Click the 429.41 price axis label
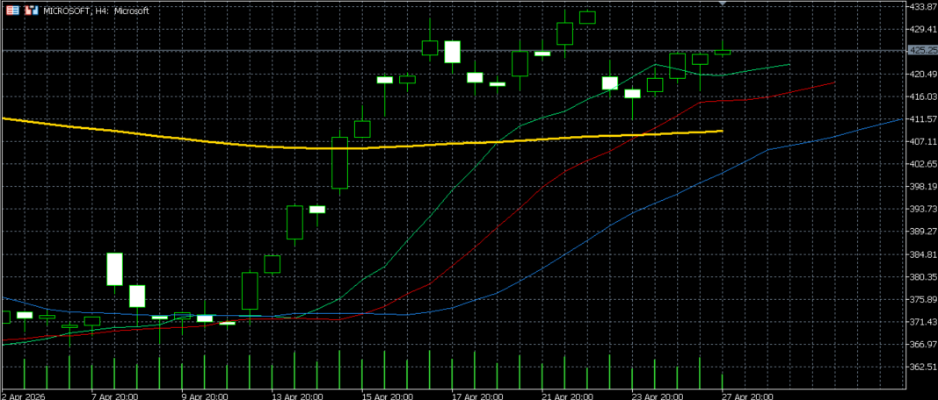 tap(922, 29)
